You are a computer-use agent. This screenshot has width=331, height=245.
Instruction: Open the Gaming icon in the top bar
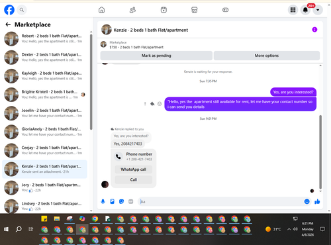225,10
